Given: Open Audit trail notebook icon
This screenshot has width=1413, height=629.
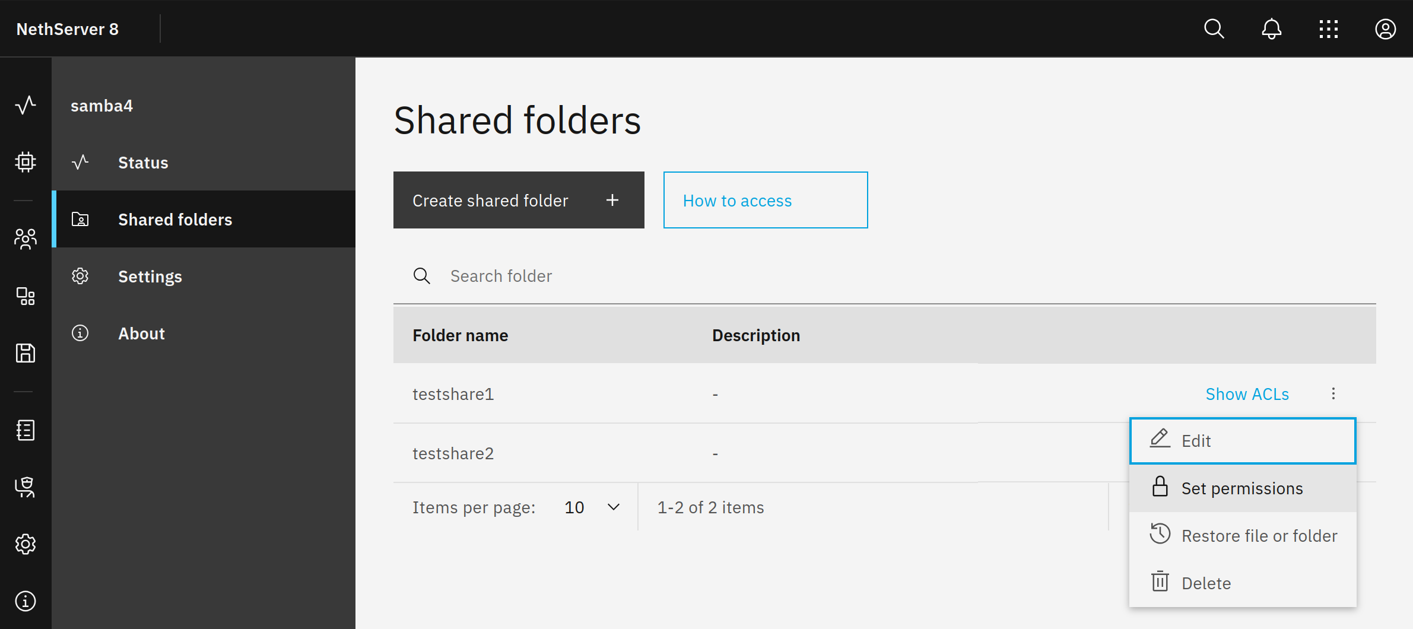Looking at the screenshot, I should tap(26, 430).
